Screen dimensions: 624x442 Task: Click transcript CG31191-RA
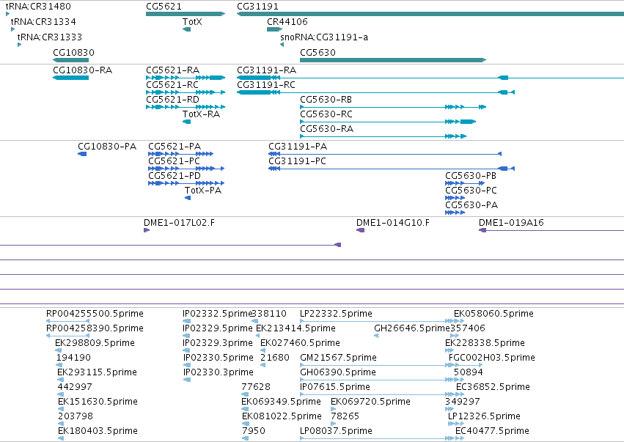pos(430,78)
